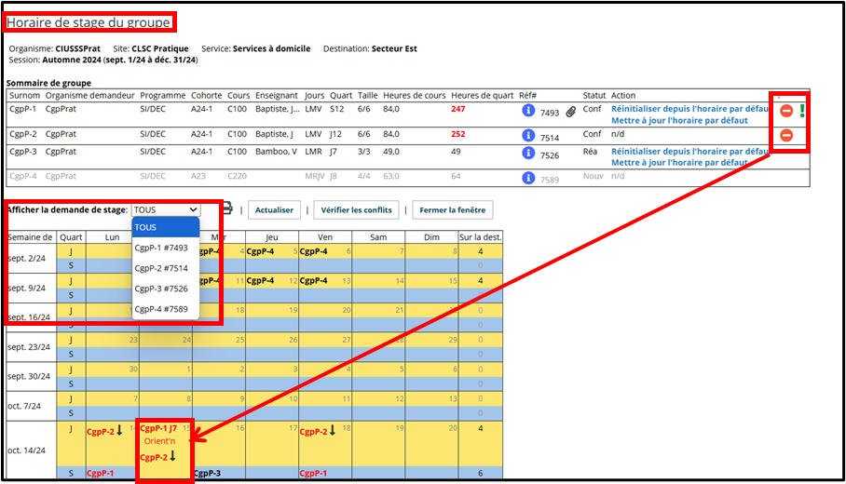Click reference number 7526
This screenshot has height=484, width=846.
coord(550,155)
